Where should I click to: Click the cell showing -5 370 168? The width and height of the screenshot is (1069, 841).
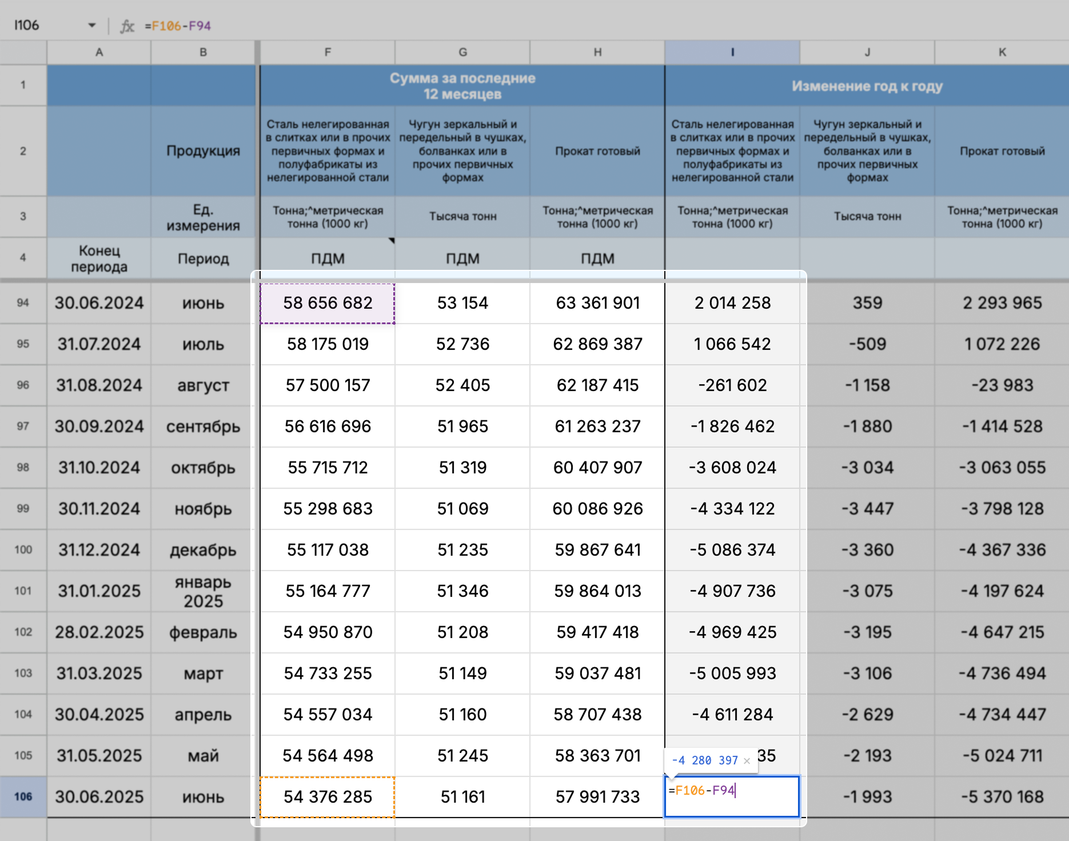pyautogui.click(x=1002, y=796)
